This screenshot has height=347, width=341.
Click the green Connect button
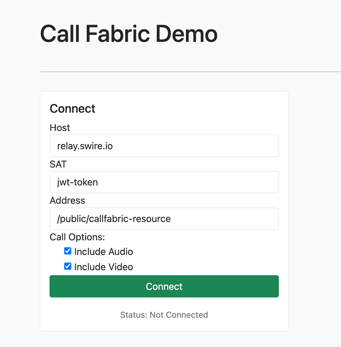click(x=164, y=286)
